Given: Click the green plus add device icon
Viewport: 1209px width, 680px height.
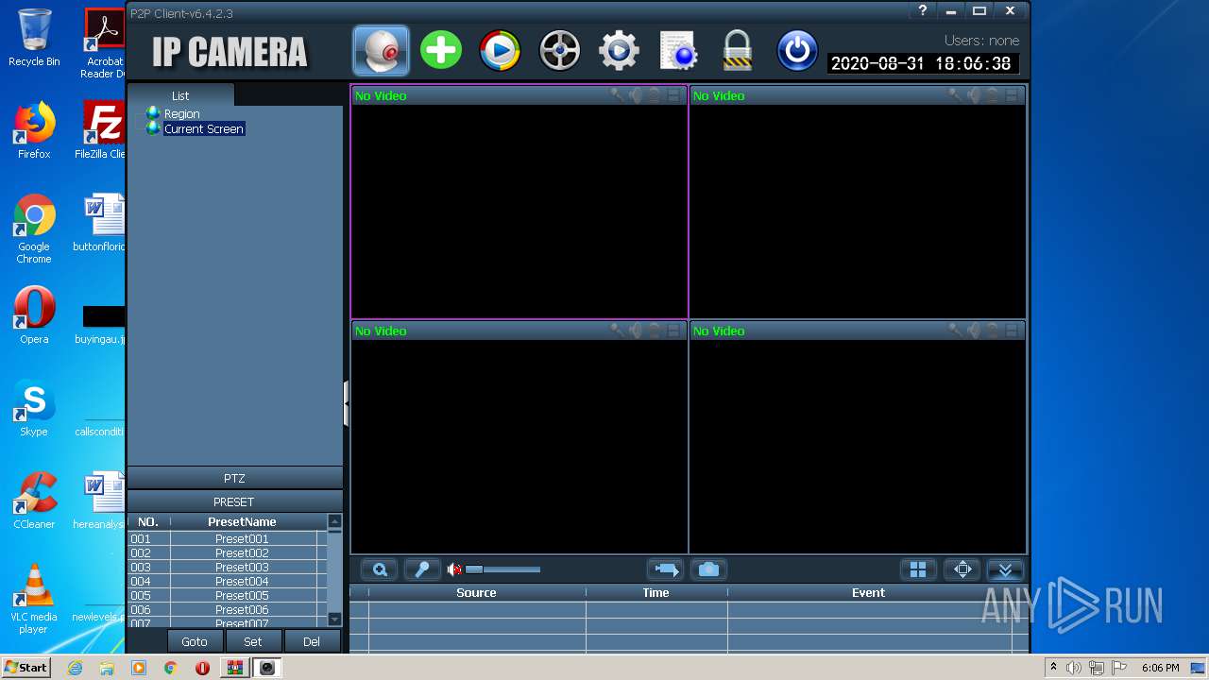Looking at the screenshot, I should point(441,50).
